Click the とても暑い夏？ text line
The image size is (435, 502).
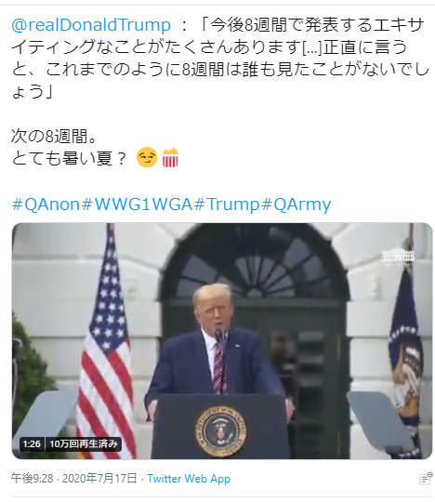tap(69, 157)
